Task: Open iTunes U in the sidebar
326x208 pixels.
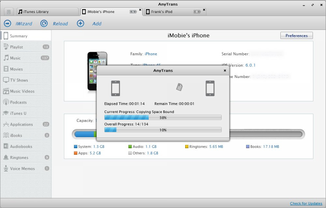Action: 26,114
